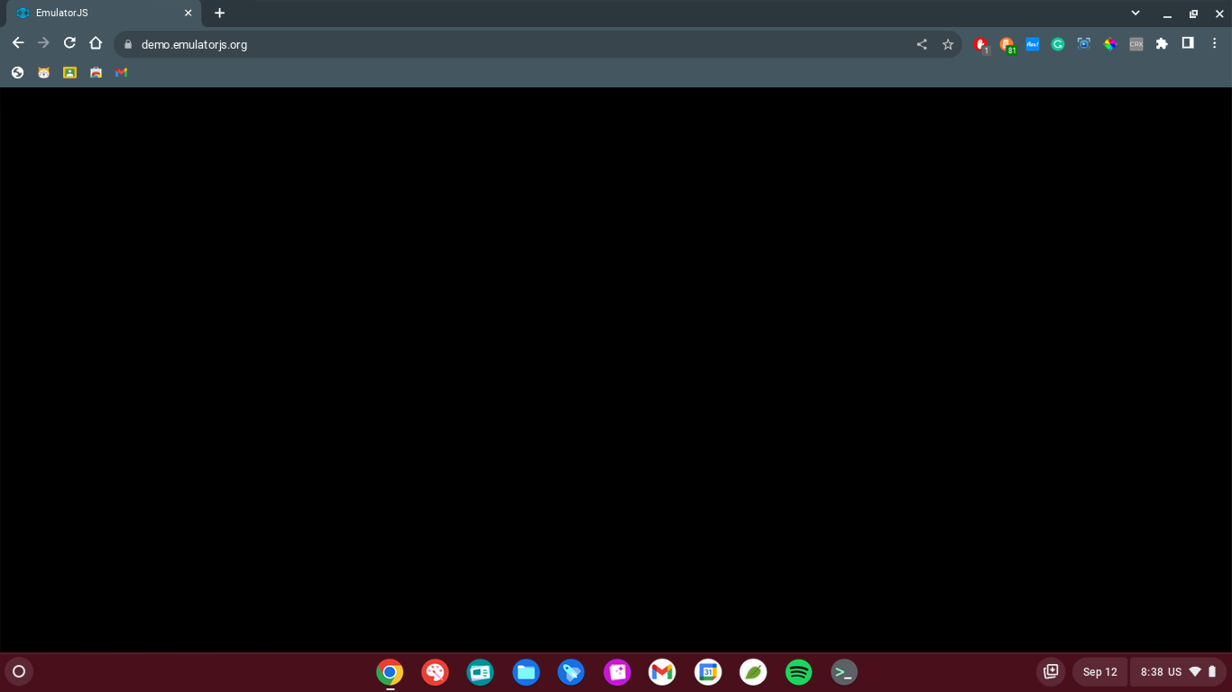Screen dimensions: 1232x692
Task: Expand the tab search chevron
Action: pyautogui.click(x=1134, y=14)
